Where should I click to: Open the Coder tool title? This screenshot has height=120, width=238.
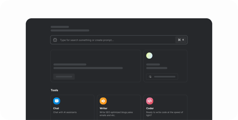click(x=150, y=108)
